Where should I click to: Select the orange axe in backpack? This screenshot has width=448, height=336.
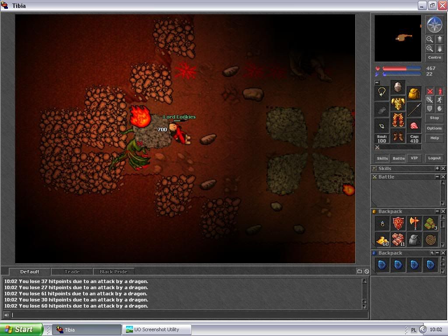tap(414, 224)
